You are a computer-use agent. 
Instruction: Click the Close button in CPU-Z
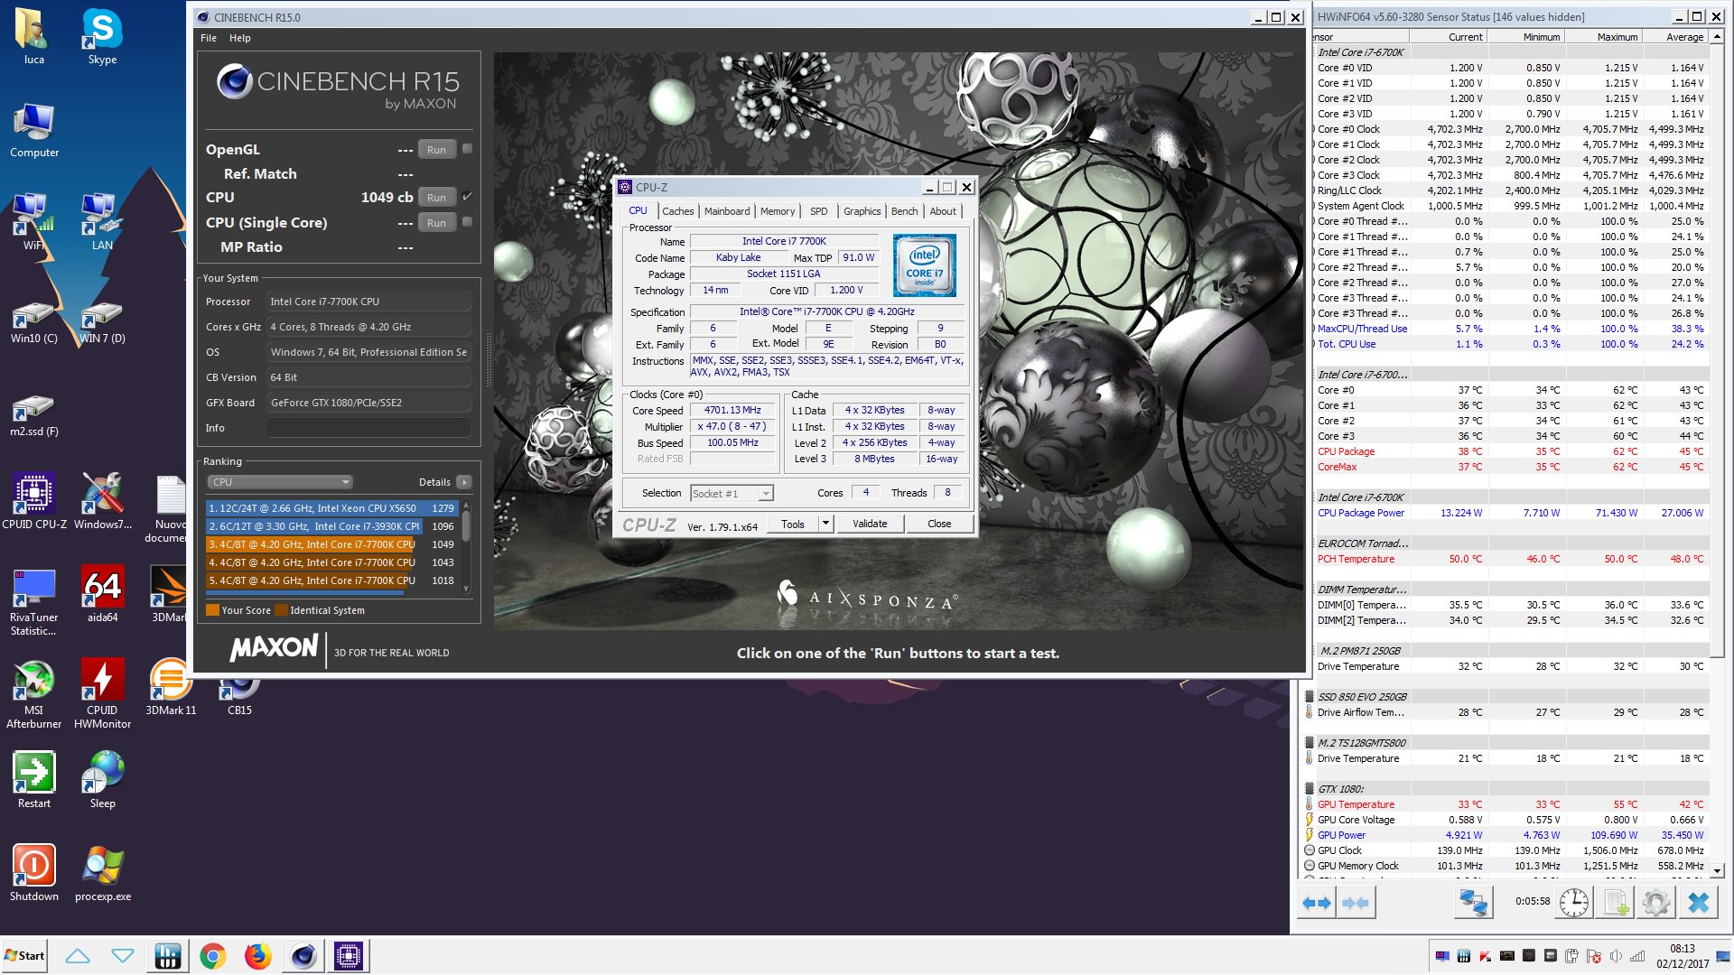939,524
